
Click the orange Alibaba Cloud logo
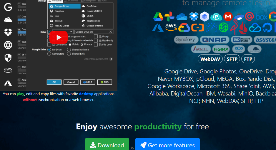tap(198, 28)
